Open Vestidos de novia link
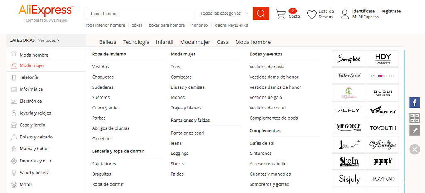425x193 pixels. pyautogui.click(x=267, y=67)
